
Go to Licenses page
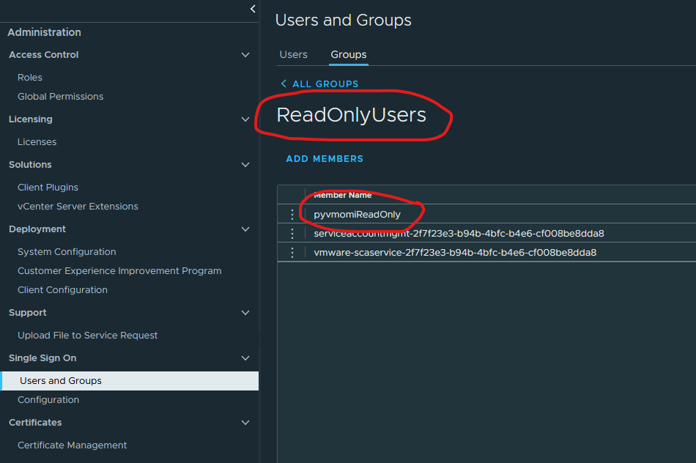[x=37, y=142]
